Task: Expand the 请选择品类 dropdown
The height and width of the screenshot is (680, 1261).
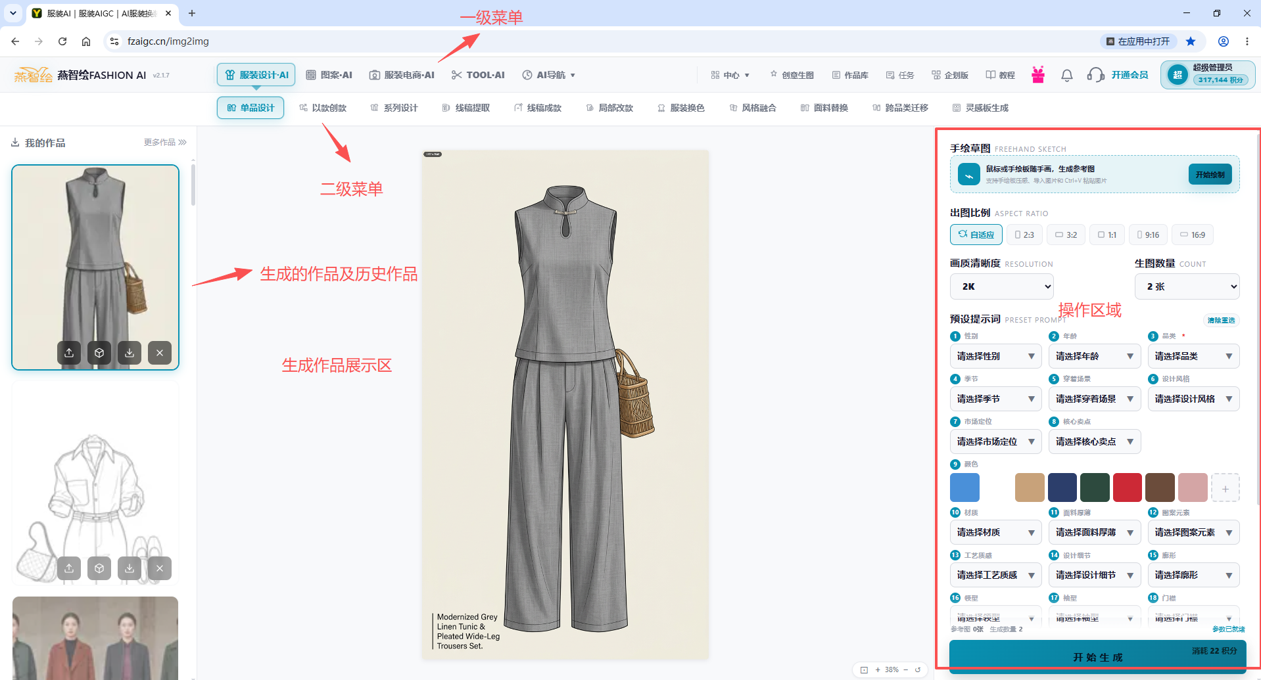Action: (1194, 356)
